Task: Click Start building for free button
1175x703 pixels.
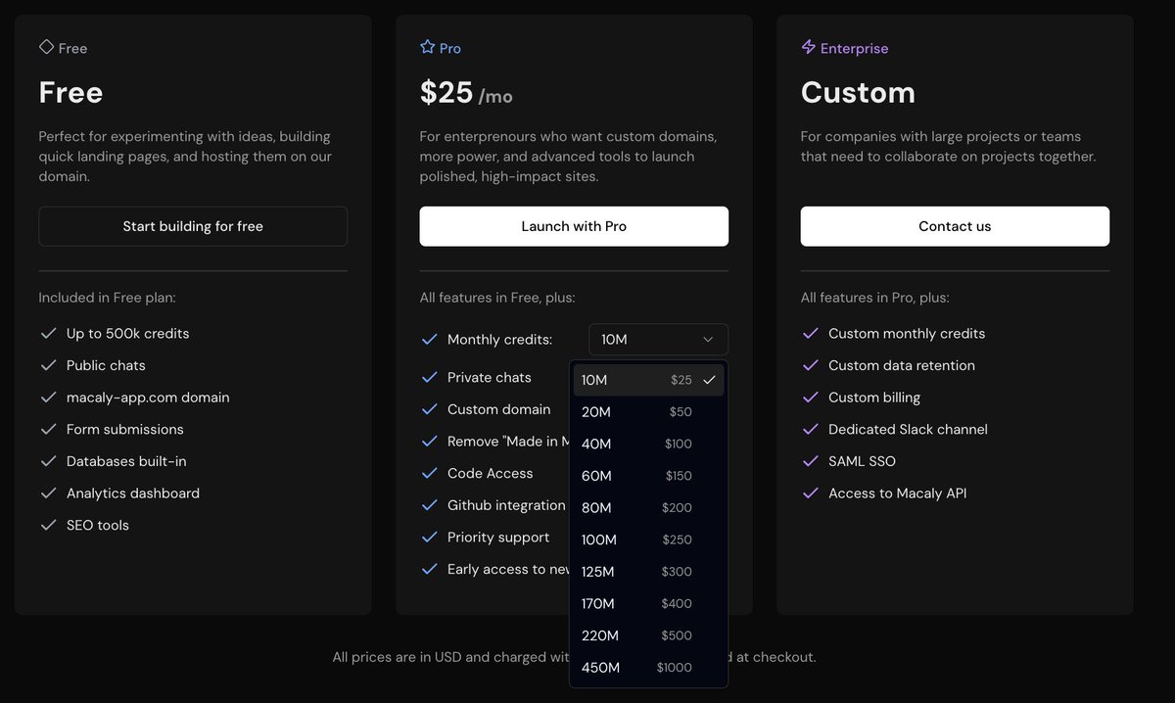Action: (193, 226)
